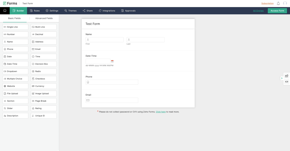Select the 'Test Form' title heading

tap(93, 24)
